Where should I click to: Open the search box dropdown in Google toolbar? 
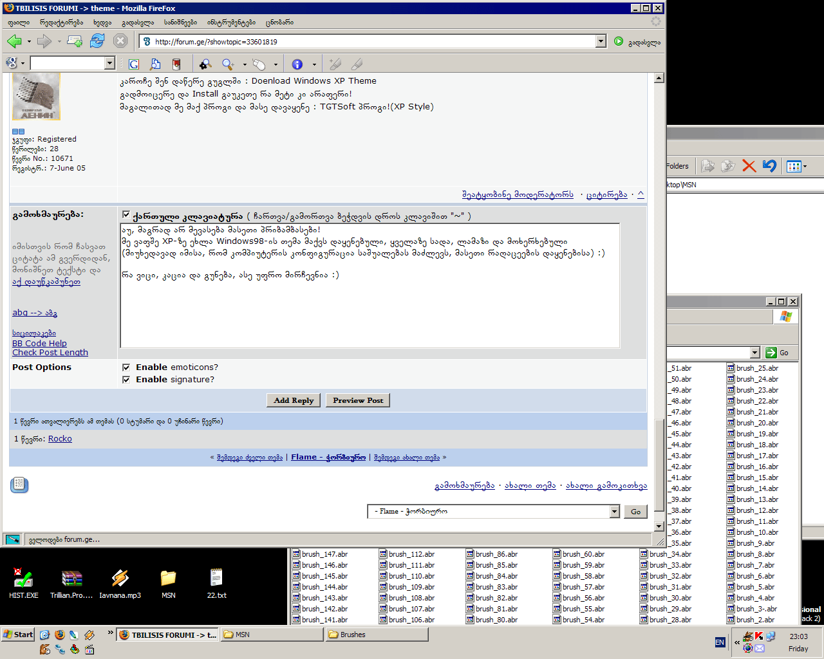pyautogui.click(x=109, y=63)
